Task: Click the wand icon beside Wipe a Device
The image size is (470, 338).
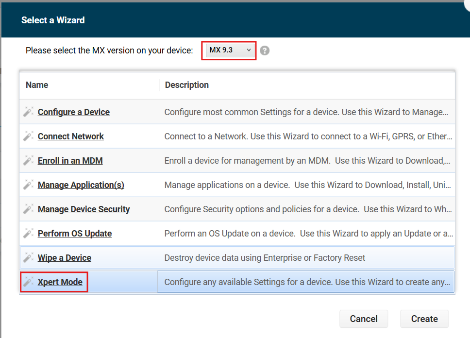Action: pos(28,257)
